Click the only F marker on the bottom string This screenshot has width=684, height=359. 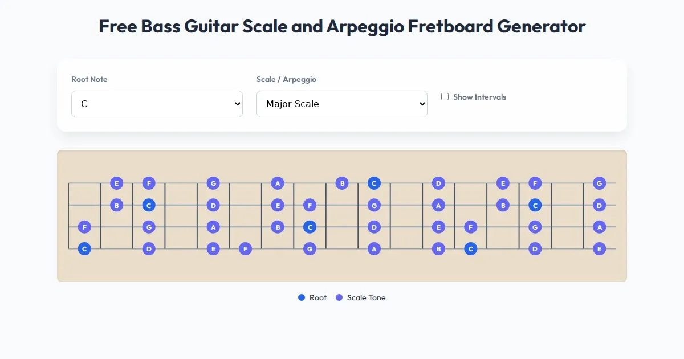point(245,248)
